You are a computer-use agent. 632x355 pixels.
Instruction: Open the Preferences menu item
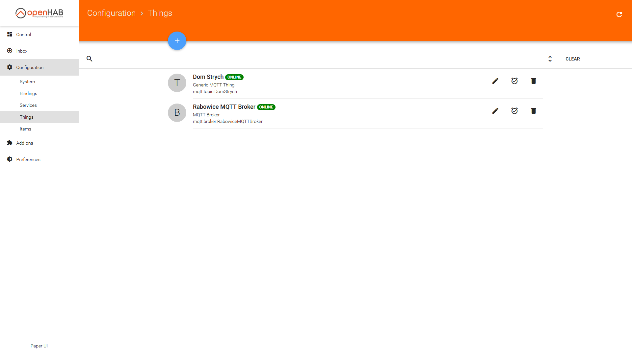tap(39, 159)
